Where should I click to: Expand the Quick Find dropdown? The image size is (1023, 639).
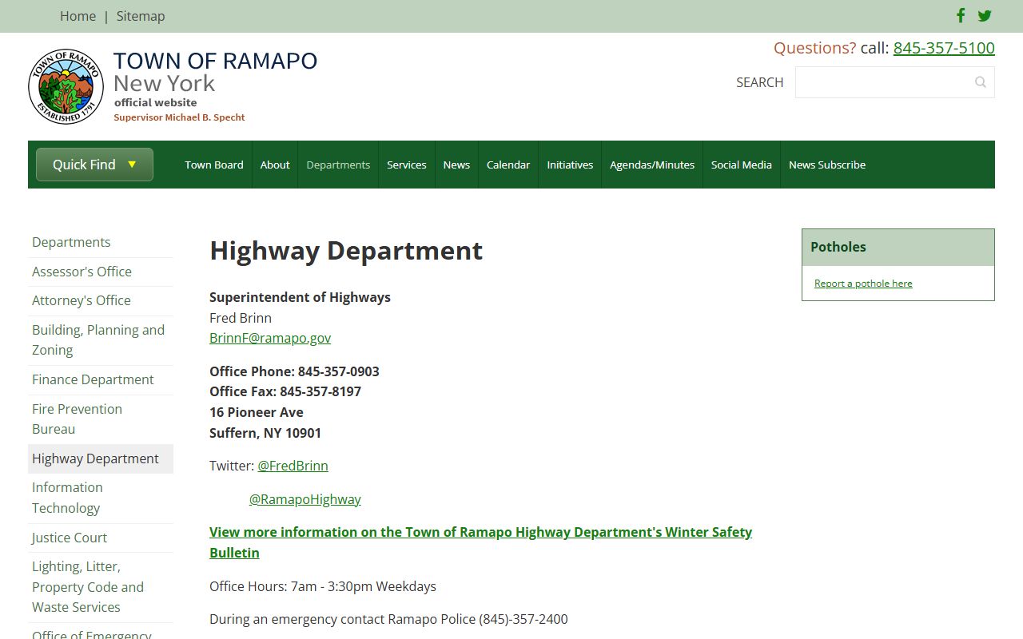[94, 165]
